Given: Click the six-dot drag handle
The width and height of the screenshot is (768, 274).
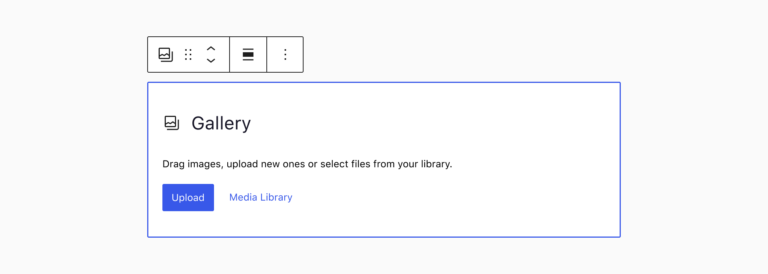Looking at the screenshot, I should click(x=188, y=54).
